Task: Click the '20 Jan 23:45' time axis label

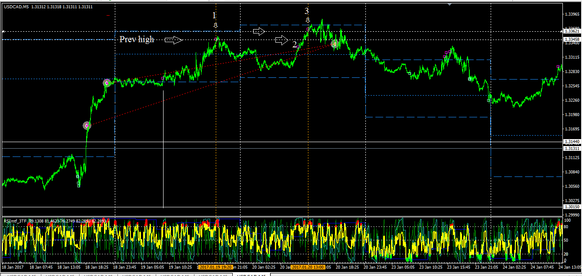Action: click(x=376, y=267)
